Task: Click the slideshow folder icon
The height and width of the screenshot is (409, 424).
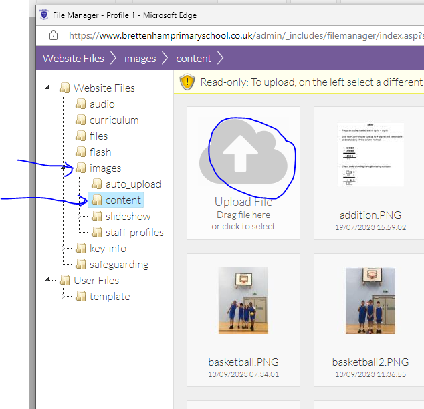Action: (x=96, y=216)
